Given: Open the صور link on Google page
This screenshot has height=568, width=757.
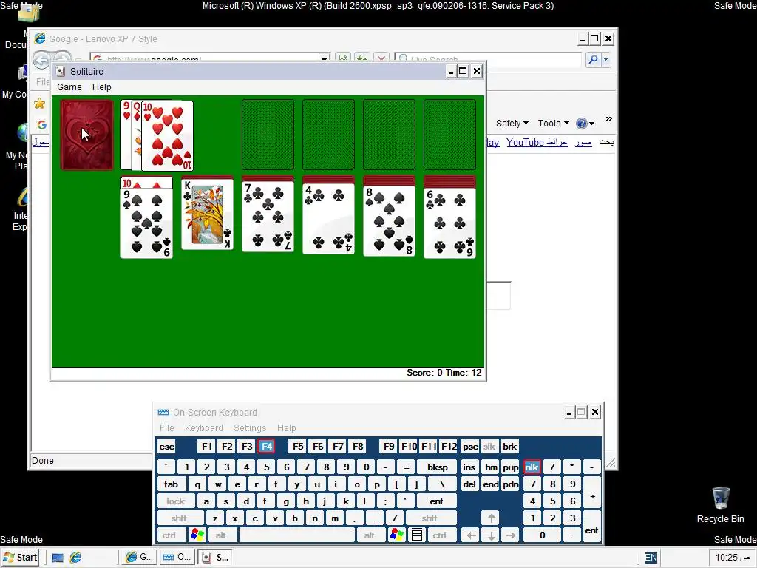Looking at the screenshot, I should pos(583,143).
